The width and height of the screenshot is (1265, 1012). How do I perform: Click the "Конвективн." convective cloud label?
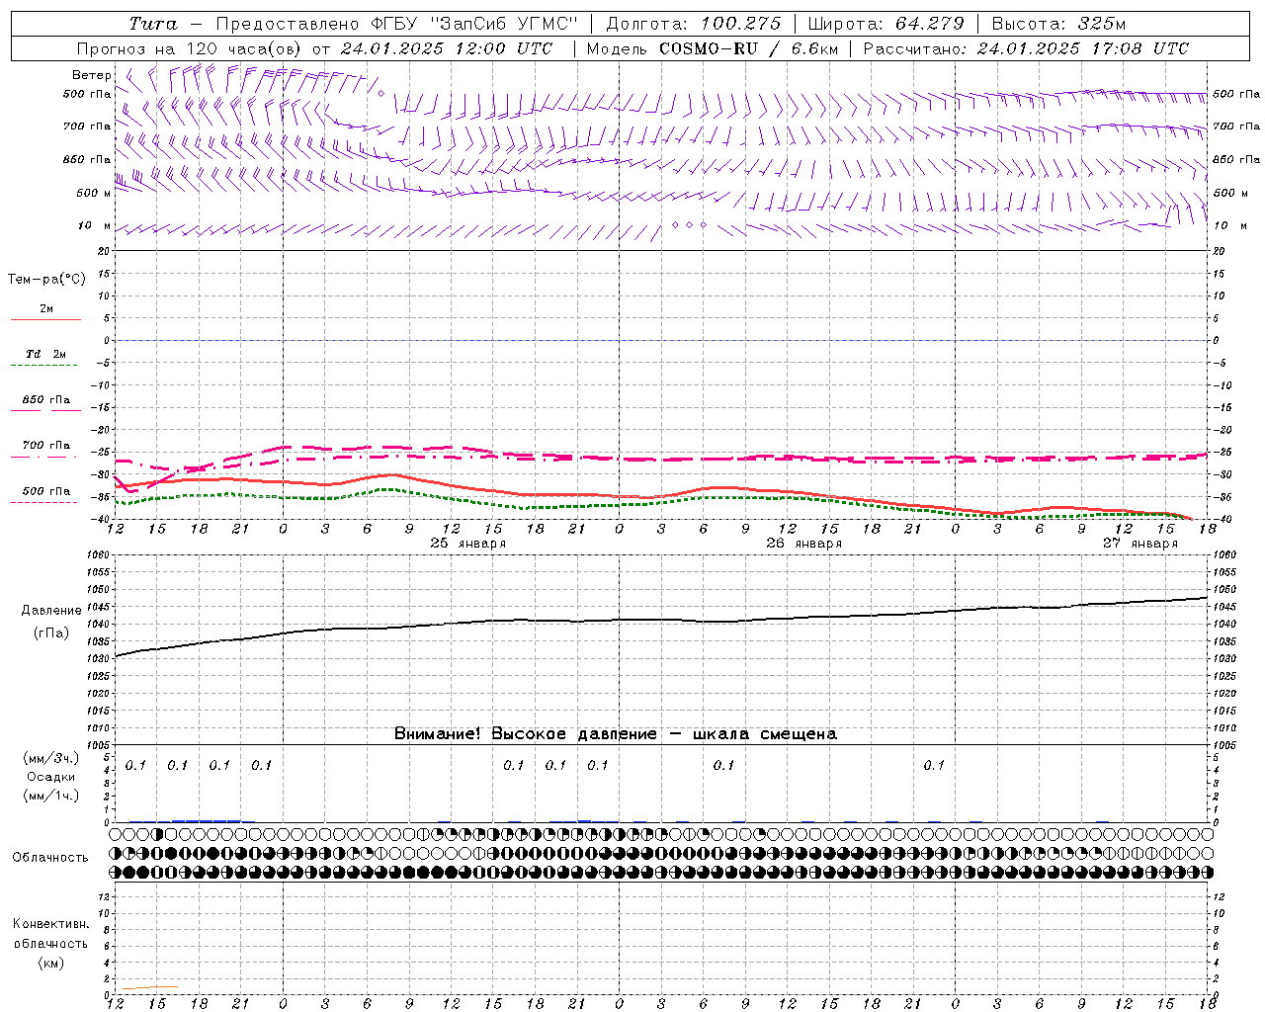coord(51,924)
